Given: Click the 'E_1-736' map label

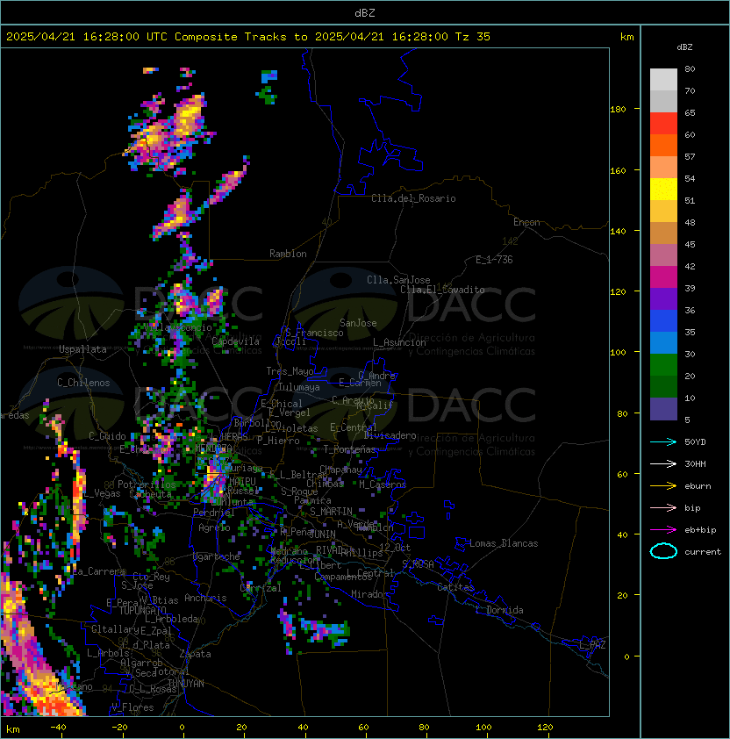Looking at the screenshot, I should point(494,260).
